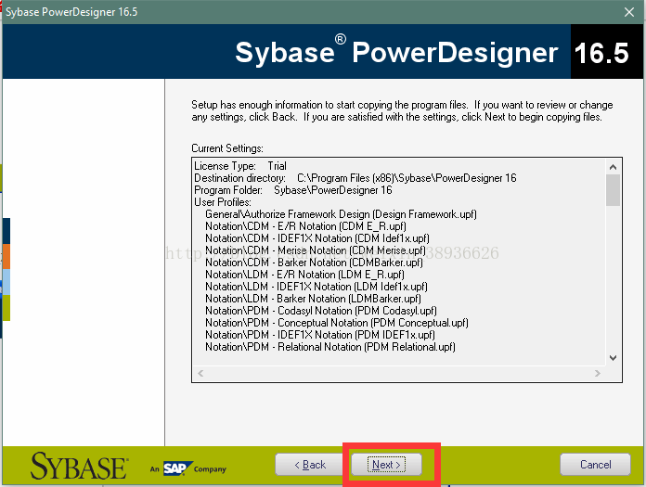The image size is (646, 487).
Task: Select the 'CDM - E/R Notation' line
Action: (305, 226)
